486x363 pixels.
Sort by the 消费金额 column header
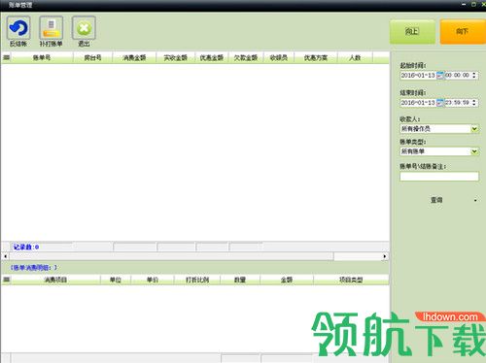tap(134, 57)
